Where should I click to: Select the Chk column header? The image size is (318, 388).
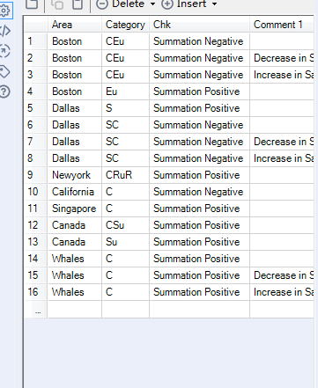[x=199, y=25]
